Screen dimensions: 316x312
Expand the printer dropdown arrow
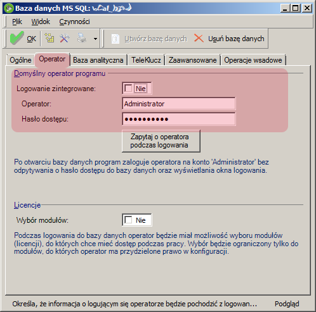tap(95, 39)
